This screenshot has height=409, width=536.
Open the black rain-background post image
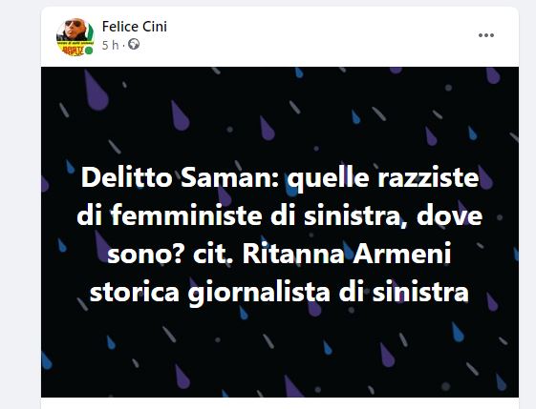[x=280, y=232]
